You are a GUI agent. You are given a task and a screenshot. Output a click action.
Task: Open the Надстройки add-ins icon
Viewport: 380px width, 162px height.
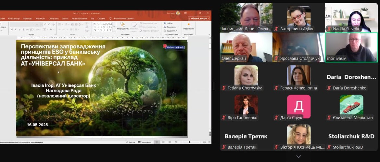pos(188,26)
